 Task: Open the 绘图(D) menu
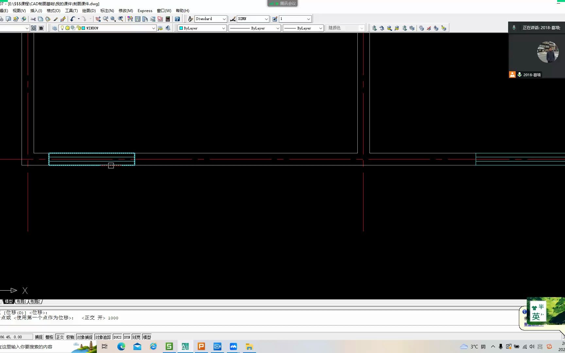(89, 10)
